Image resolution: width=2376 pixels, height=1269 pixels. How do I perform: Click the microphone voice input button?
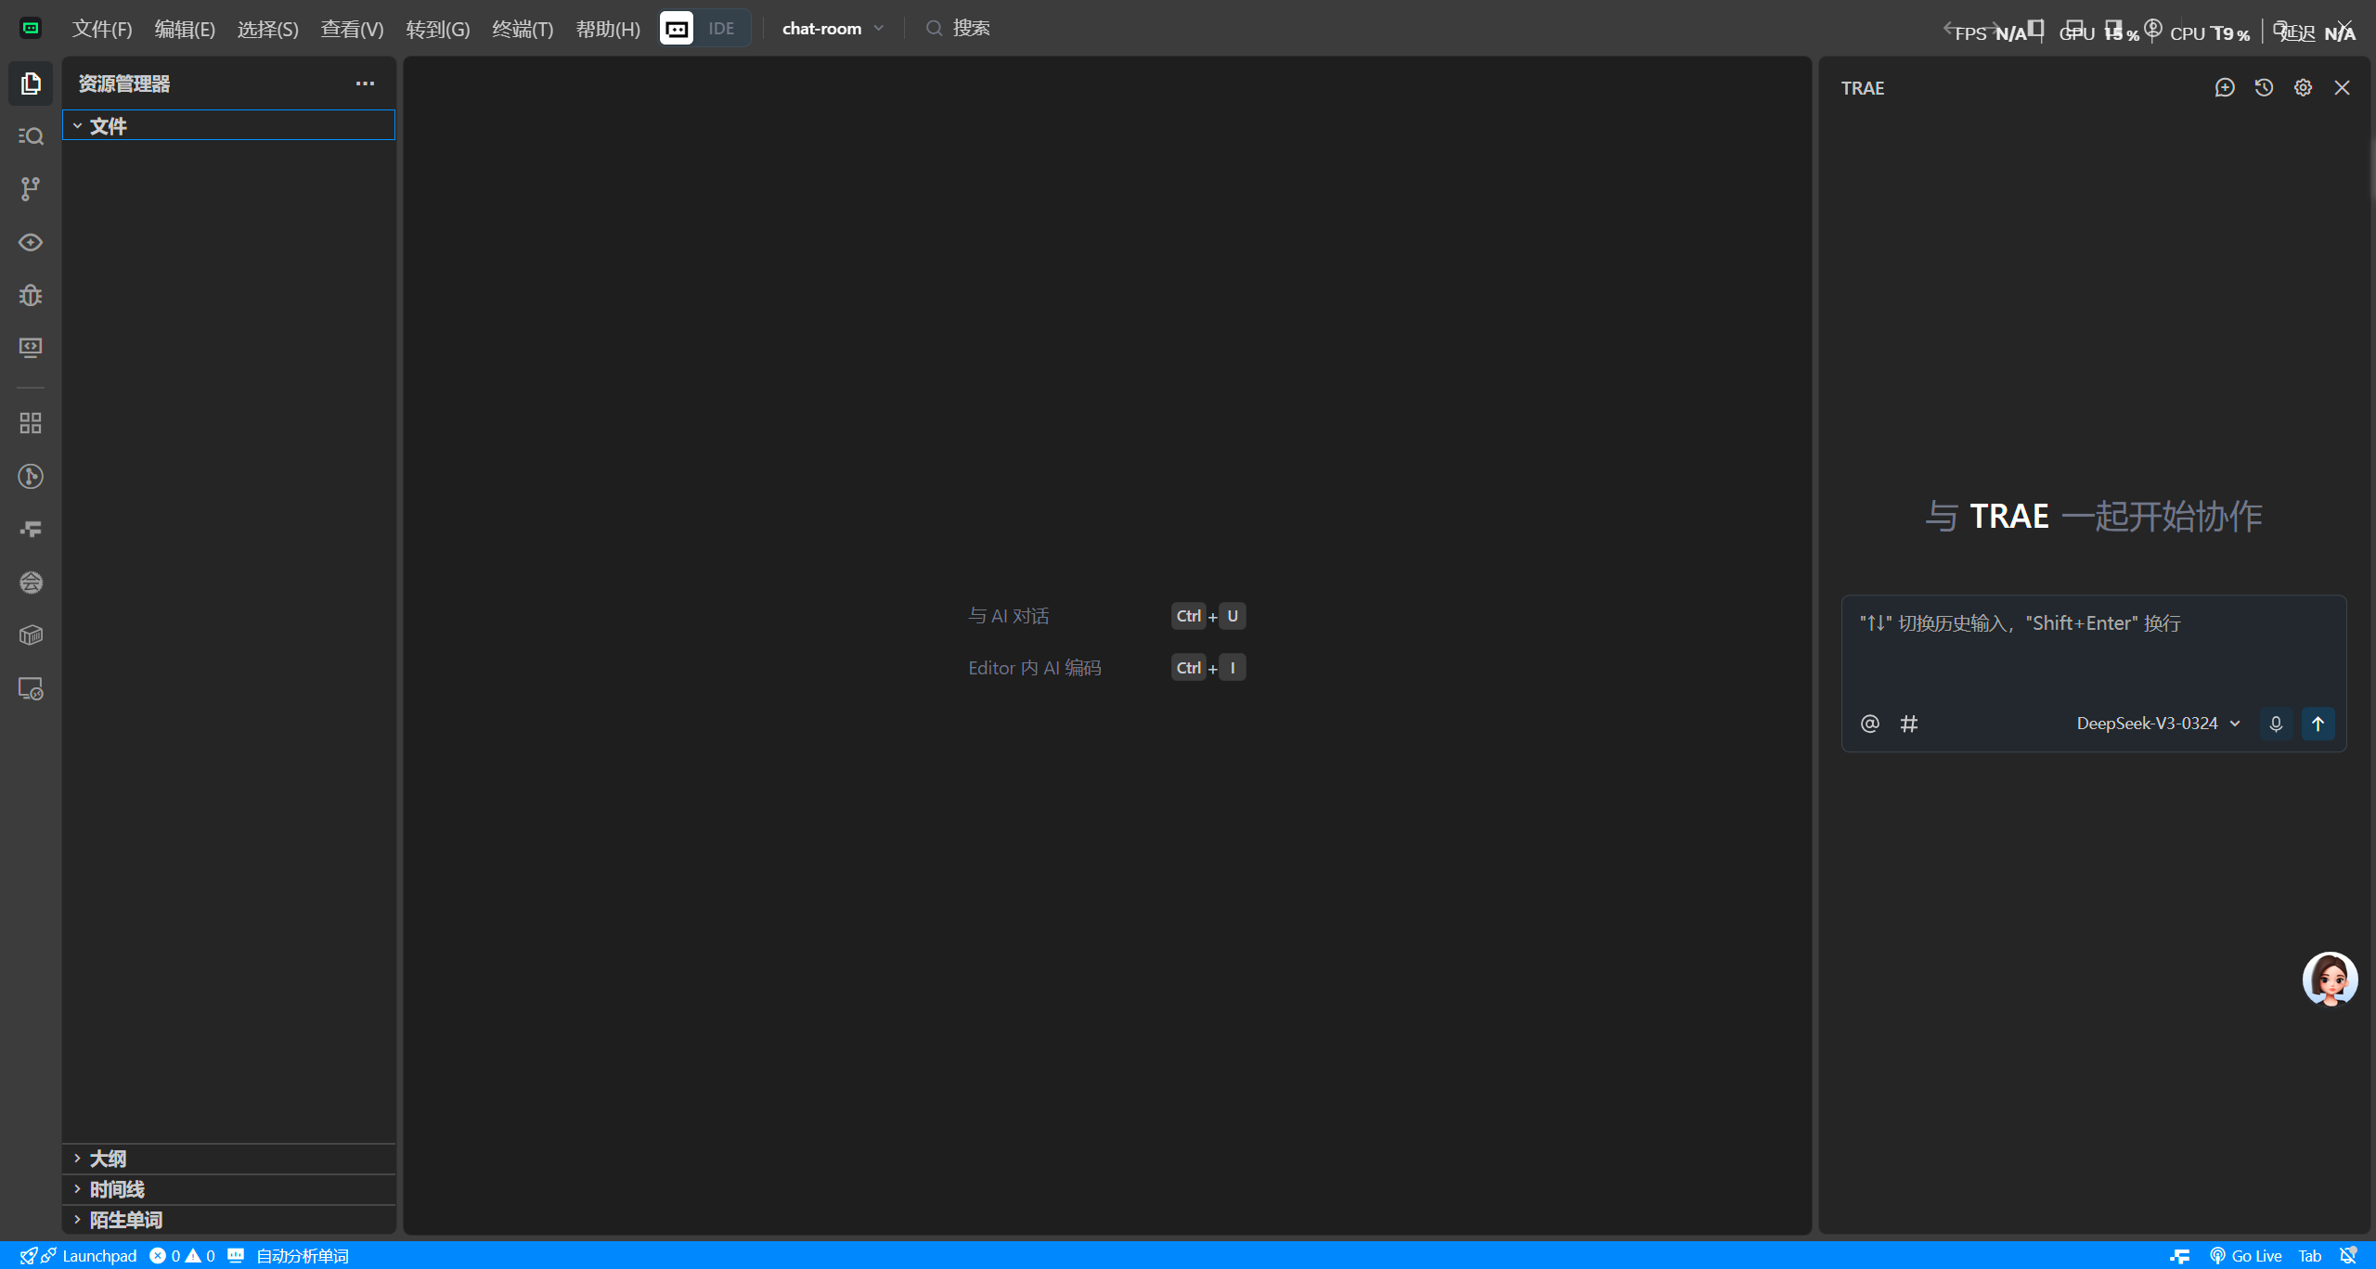2276,724
